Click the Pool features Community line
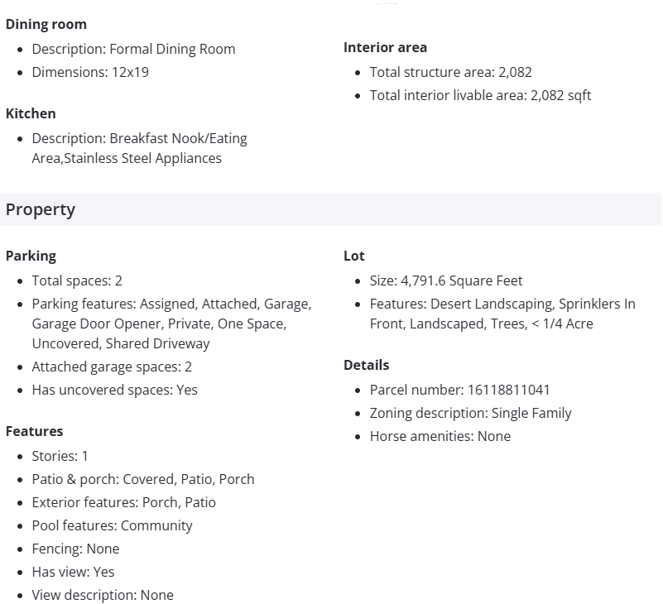This screenshot has width=663, height=604. coord(112,525)
